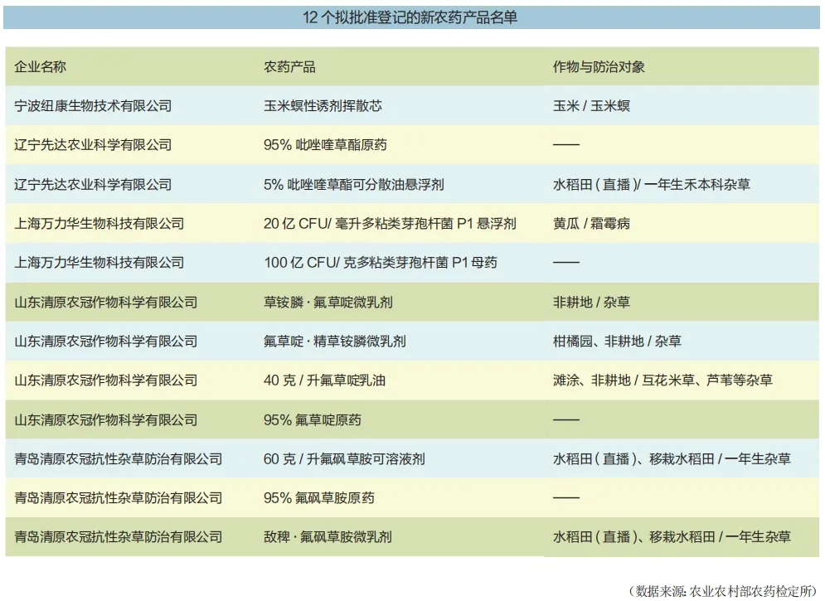Click the cell '非耕地 / 杂草'
The image size is (825, 601).
591,303
